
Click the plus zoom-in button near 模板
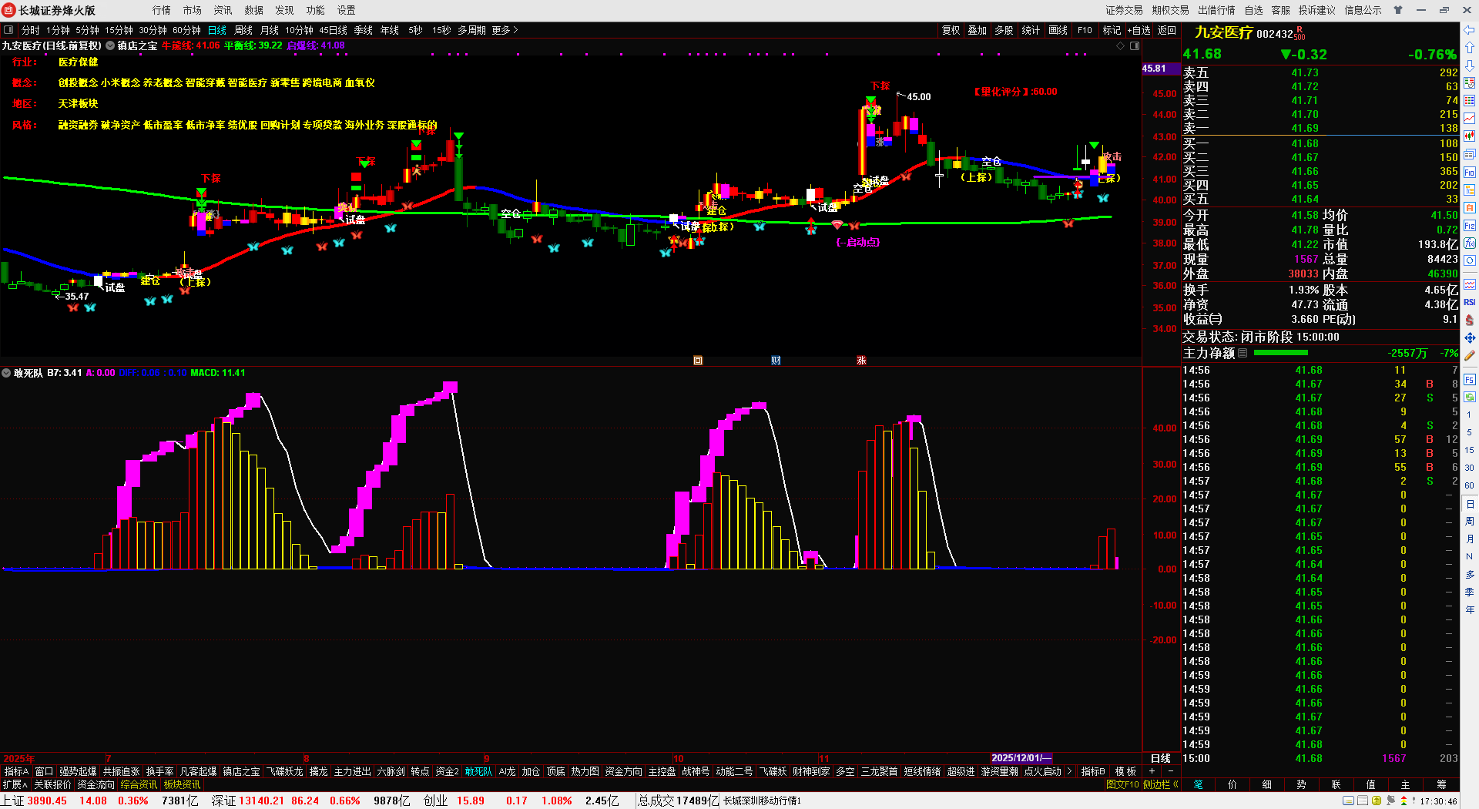[x=1152, y=771]
